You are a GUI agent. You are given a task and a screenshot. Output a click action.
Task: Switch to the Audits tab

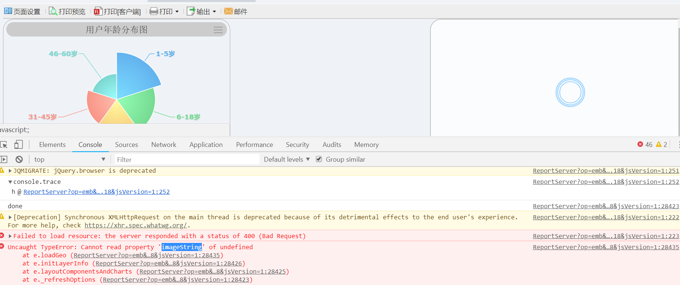click(332, 145)
